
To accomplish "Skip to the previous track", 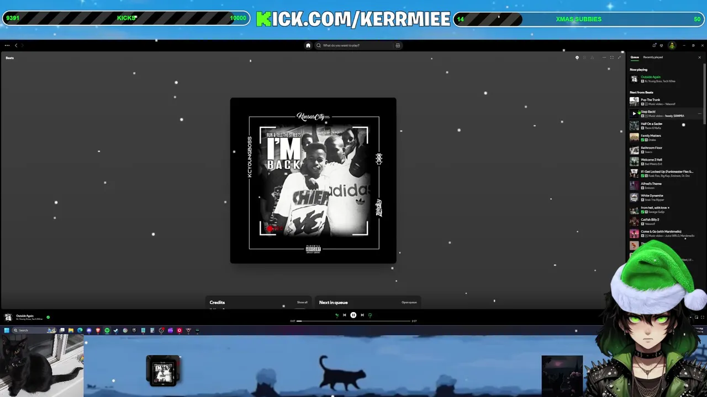I will 344,315.
